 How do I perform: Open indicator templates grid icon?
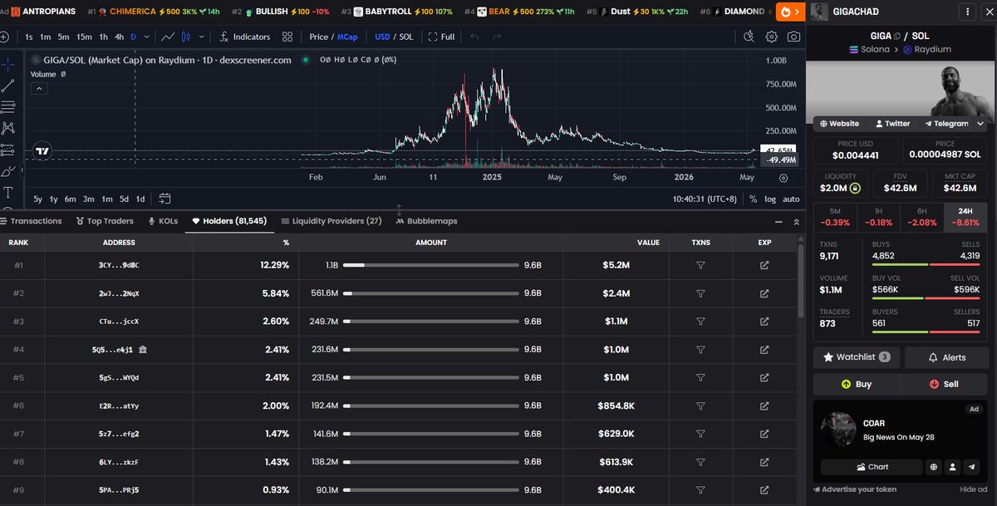tap(287, 37)
